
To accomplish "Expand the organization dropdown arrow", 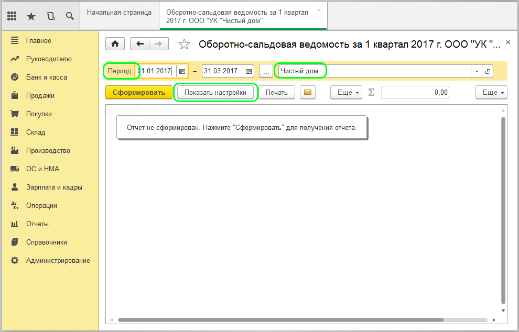I will tap(477, 71).
